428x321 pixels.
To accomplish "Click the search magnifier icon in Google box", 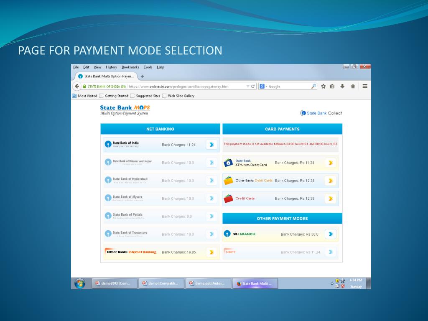I will [x=313, y=86].
